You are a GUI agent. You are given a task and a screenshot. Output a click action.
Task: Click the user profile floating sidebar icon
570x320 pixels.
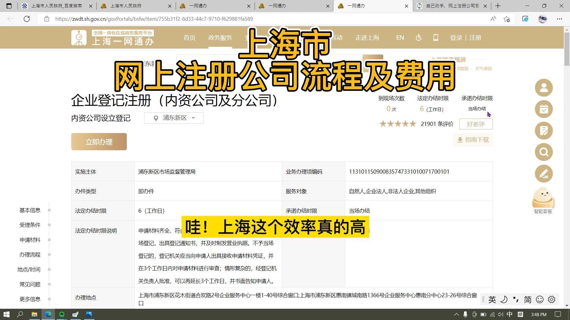pyautogui.click(x=544, y=88)
